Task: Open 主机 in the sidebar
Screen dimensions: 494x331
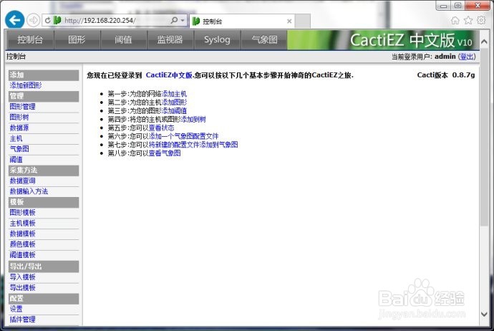Action: pyautogui.click(x=16, y=138)
